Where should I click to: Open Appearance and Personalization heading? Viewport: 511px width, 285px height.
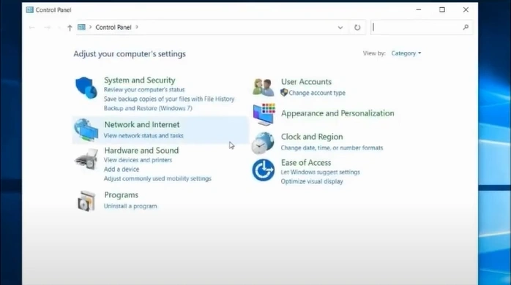pos(337,113)
